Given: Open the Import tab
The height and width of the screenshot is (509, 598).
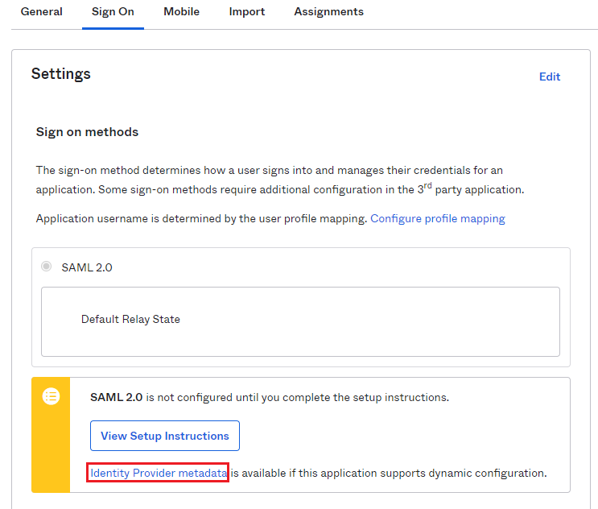Looking at the screenshot, I should click(246, 12).
